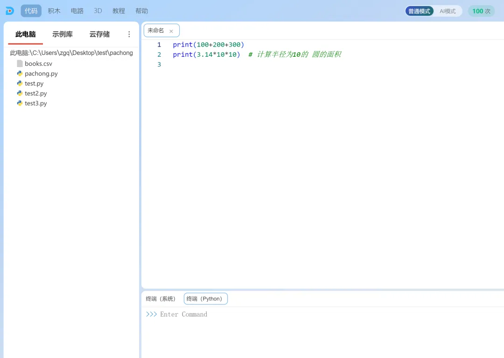The width and height of the screenshot is (504, 358).
Task: Open the 积木 menu tab
Action: (x=54, y=11)
